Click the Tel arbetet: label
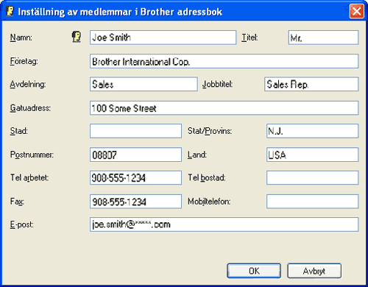Screen dimensions: 368x287 [29, 177]
